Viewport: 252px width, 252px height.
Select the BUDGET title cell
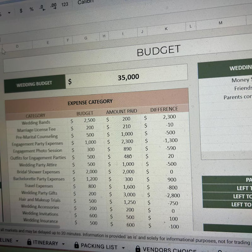[158, 51]
